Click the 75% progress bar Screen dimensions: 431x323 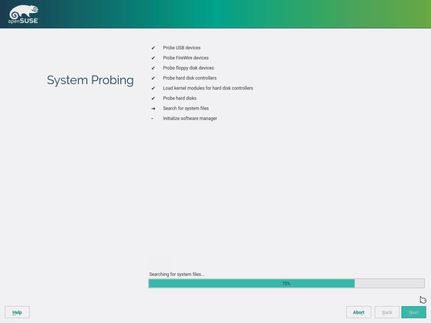pos(286,283)
